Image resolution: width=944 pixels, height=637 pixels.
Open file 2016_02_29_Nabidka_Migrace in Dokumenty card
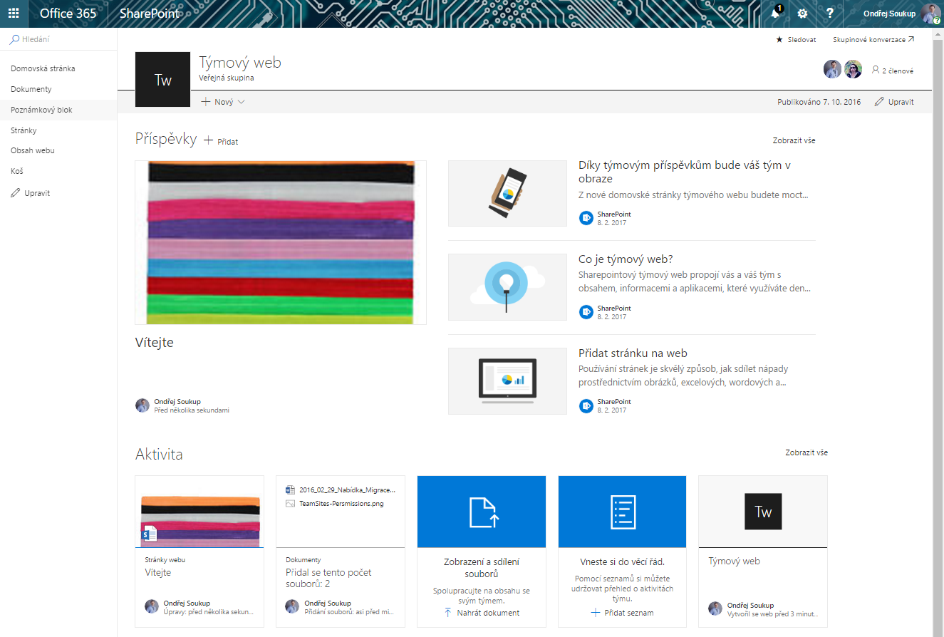347,490
